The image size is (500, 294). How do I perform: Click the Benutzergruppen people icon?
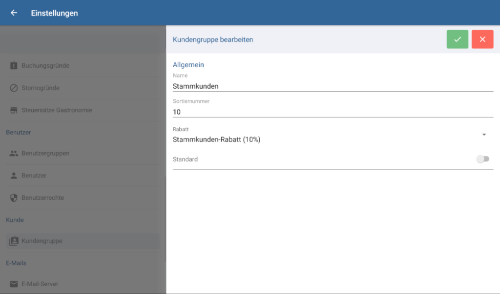pos(14,153)
